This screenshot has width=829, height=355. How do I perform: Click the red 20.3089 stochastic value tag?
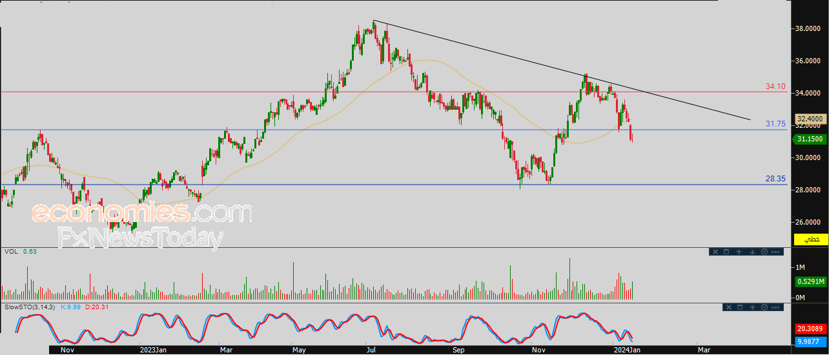[x=811, y=329]
